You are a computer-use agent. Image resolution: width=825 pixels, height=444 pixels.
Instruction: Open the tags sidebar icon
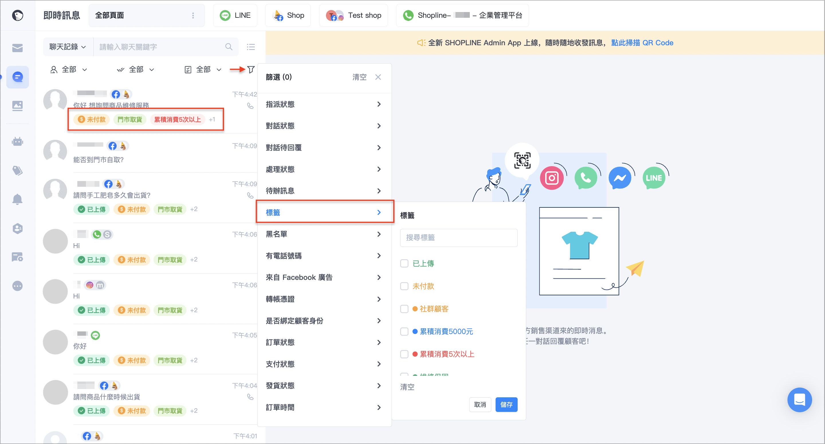[17, 170]
